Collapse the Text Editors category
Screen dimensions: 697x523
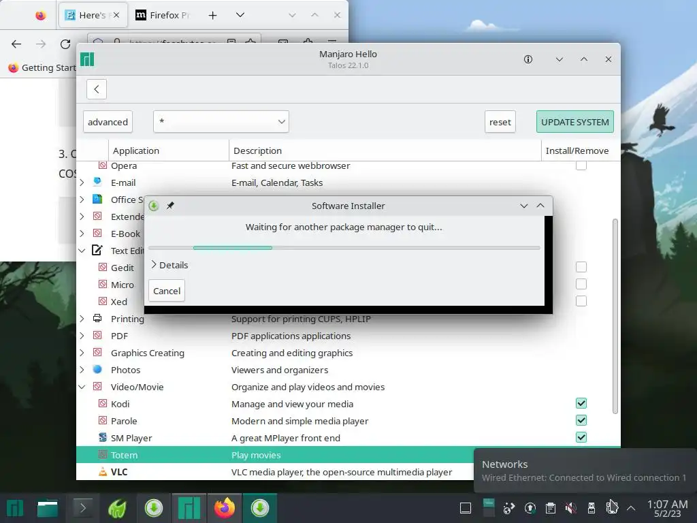[x=82, y=251]
